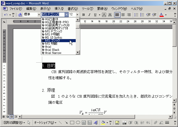Click the font color button
Screen dimensions: 178x127
161,15
